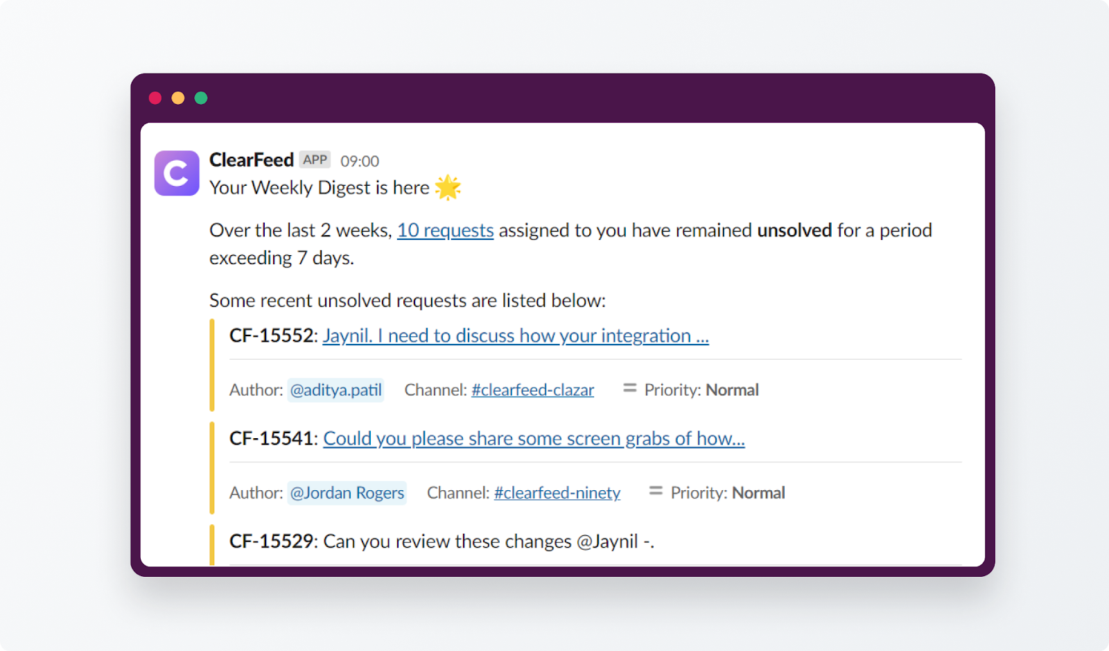Open the CF-15552 integration discussion request
Viewport: 1109px width, 651px height.
516,336
